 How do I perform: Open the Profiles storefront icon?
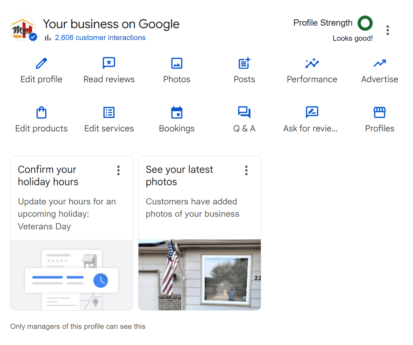coord(380,113)
